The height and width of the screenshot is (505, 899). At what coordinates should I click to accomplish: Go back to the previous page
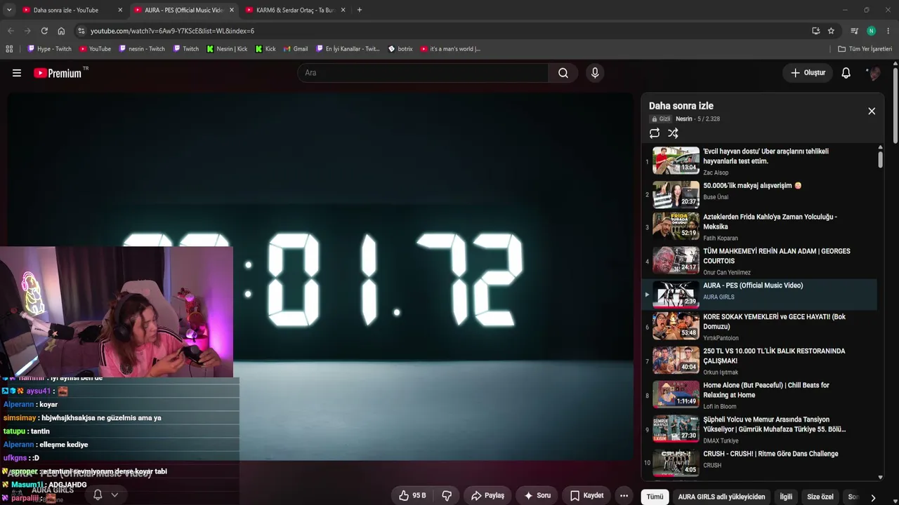[11, 31]
